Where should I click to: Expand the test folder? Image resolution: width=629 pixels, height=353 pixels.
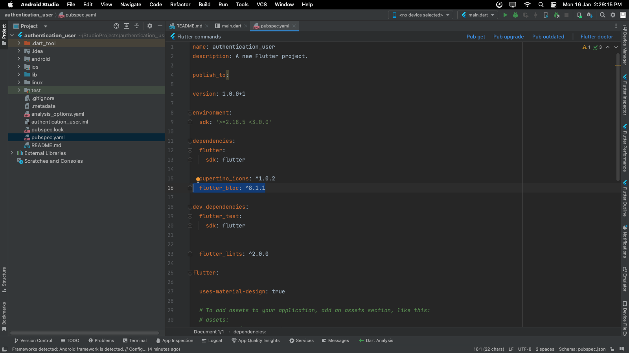(x=19, y=90)
